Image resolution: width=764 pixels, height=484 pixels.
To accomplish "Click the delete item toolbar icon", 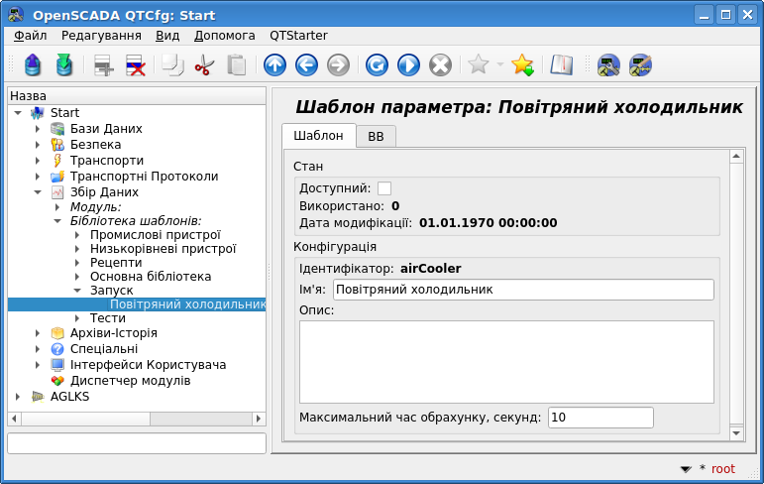I will pyautogui.click(x=135, y=65).
